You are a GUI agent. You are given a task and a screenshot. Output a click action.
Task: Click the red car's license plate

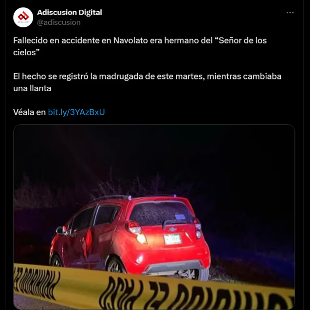172,239
